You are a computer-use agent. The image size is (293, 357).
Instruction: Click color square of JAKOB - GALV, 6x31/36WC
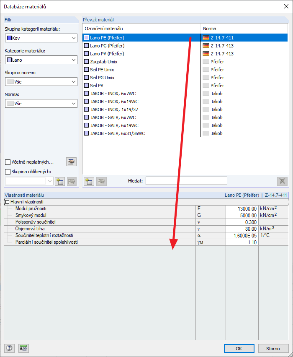[x=87, y=133]
